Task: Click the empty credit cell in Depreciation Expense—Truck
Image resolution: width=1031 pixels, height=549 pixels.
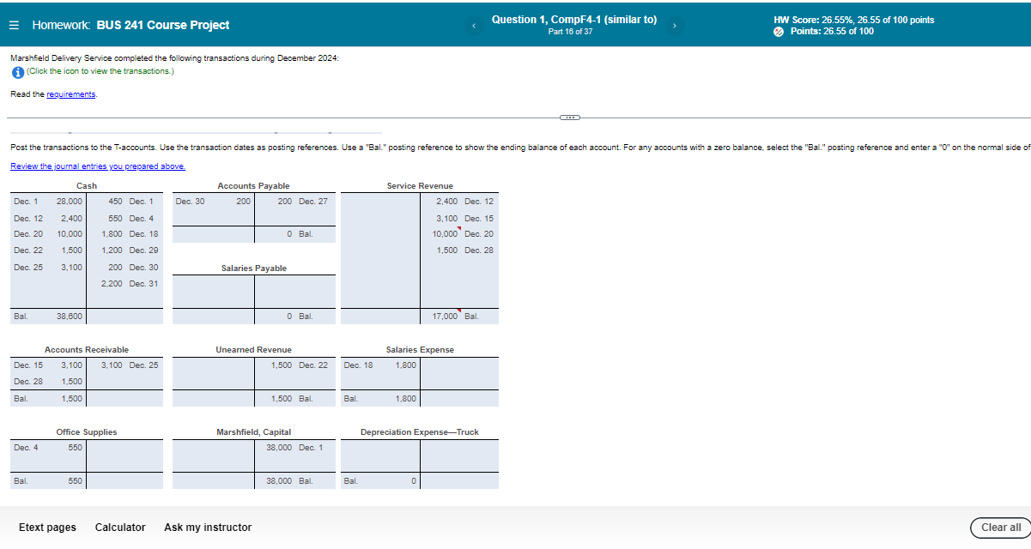Action: 458,456
